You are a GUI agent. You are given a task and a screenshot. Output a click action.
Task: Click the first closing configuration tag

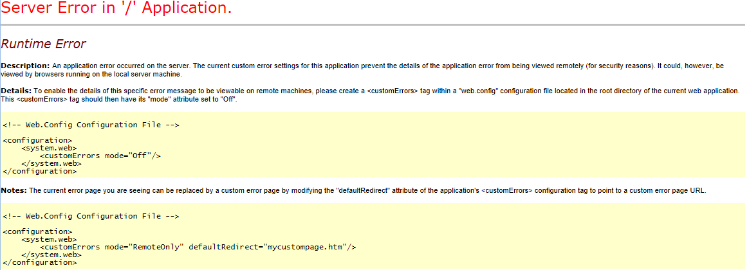tap(40, 171)
